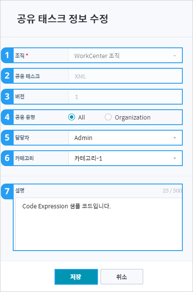193x292 pixels.
Task: Click the number 7 callout badge
Action: tap(7, 191)
